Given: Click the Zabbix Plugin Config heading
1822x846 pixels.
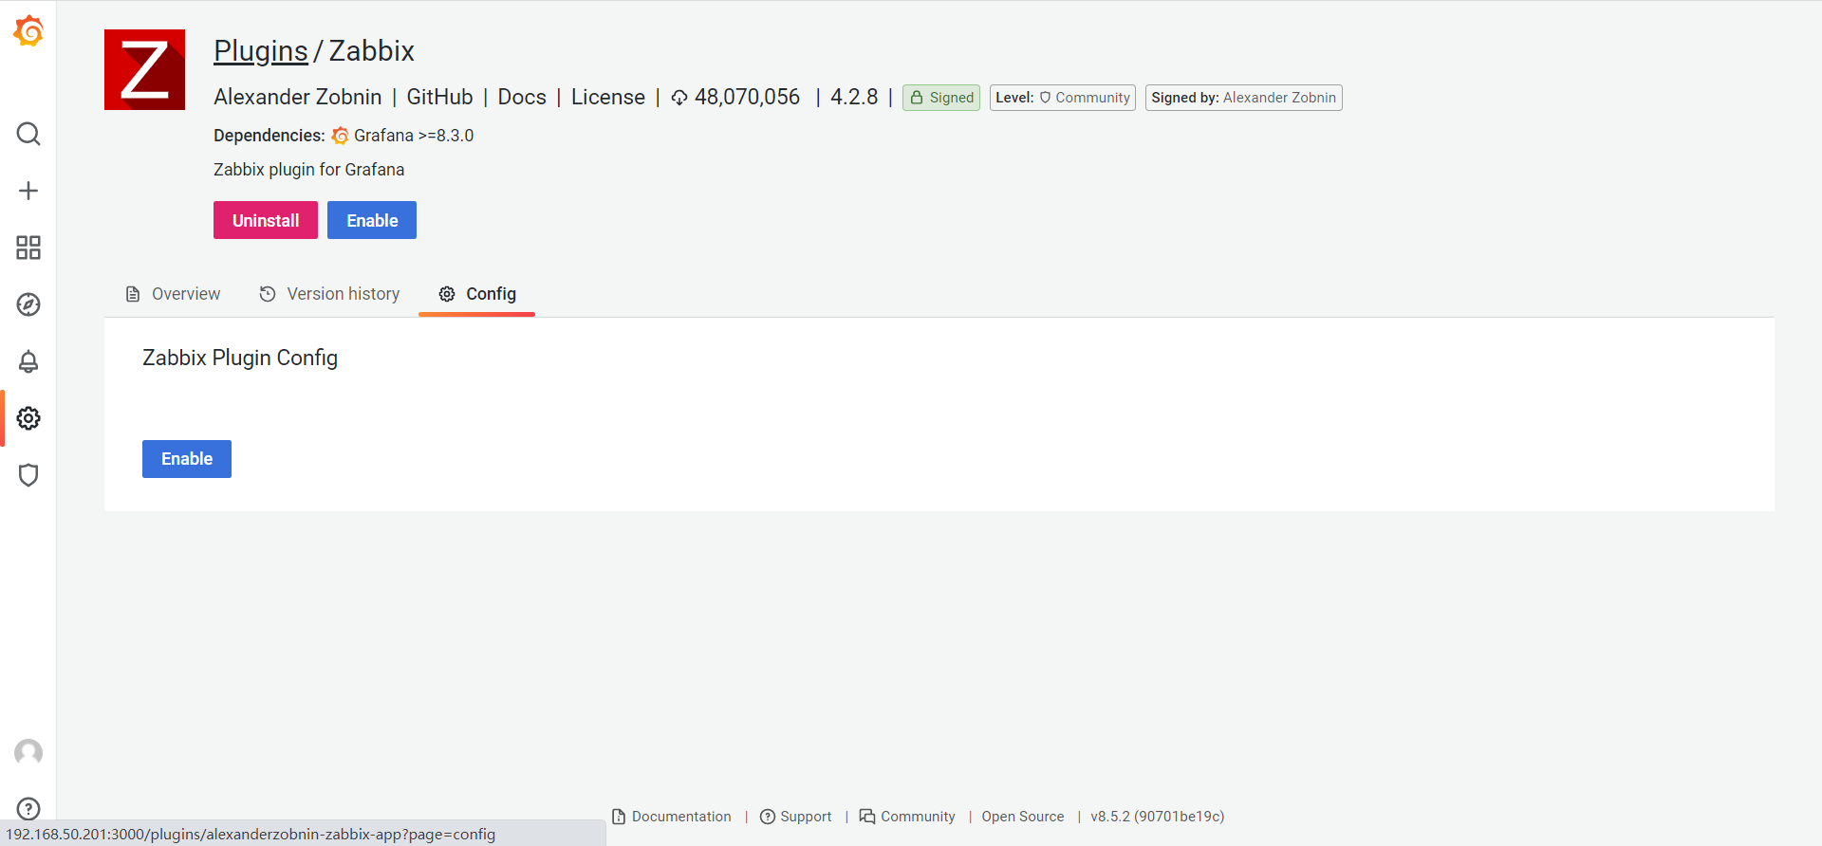Looking at the screenshot, I should [240, 358].
